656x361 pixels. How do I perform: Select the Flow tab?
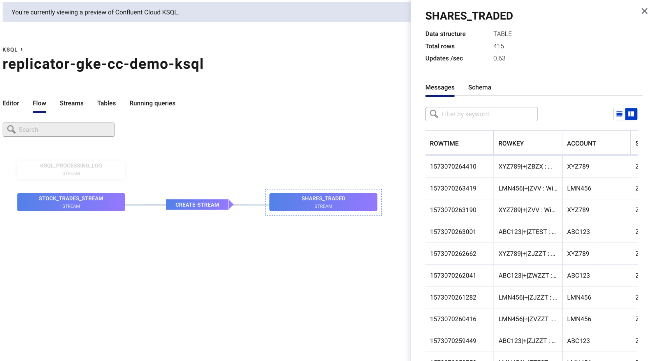(x=39, y=103)
